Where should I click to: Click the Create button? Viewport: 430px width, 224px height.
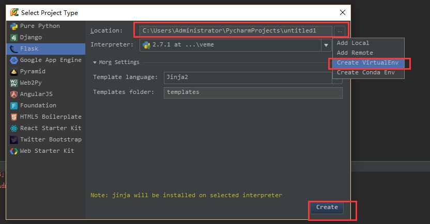(x=327, y=207)
